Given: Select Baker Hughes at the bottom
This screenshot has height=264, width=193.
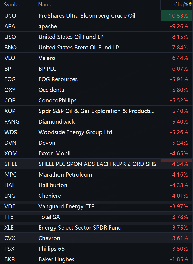Looking at the screenshot, I should pos(56,259).
